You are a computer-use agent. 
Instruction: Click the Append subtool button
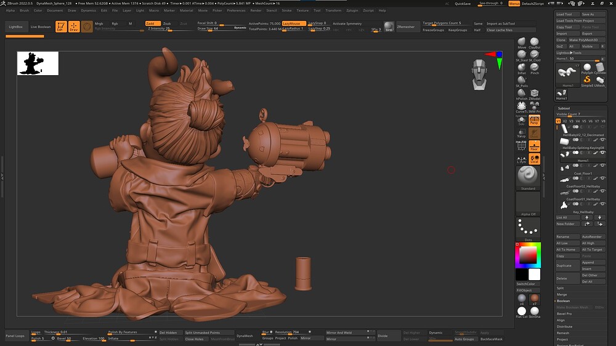593,262
